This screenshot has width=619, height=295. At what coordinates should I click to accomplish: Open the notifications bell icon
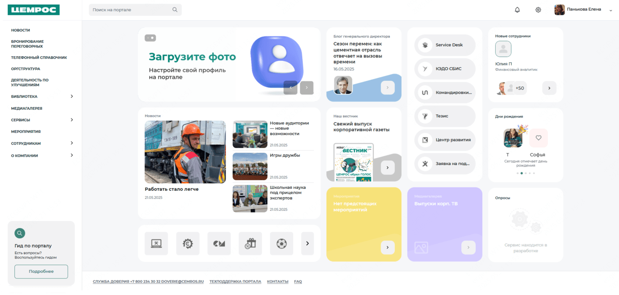click(x=517, y=10)
